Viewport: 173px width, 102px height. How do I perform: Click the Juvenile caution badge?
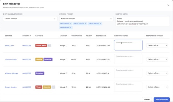coord(39,59)
